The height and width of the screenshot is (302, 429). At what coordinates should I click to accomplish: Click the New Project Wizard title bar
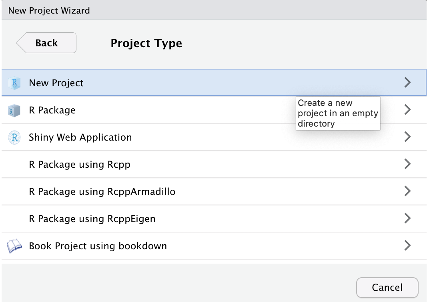214,10
